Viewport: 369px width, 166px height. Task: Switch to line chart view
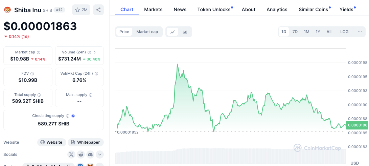click(172, 32)
